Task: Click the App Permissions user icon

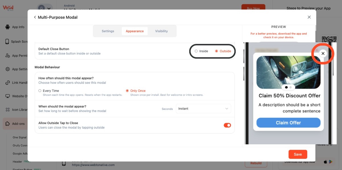Action: (7, 56)
